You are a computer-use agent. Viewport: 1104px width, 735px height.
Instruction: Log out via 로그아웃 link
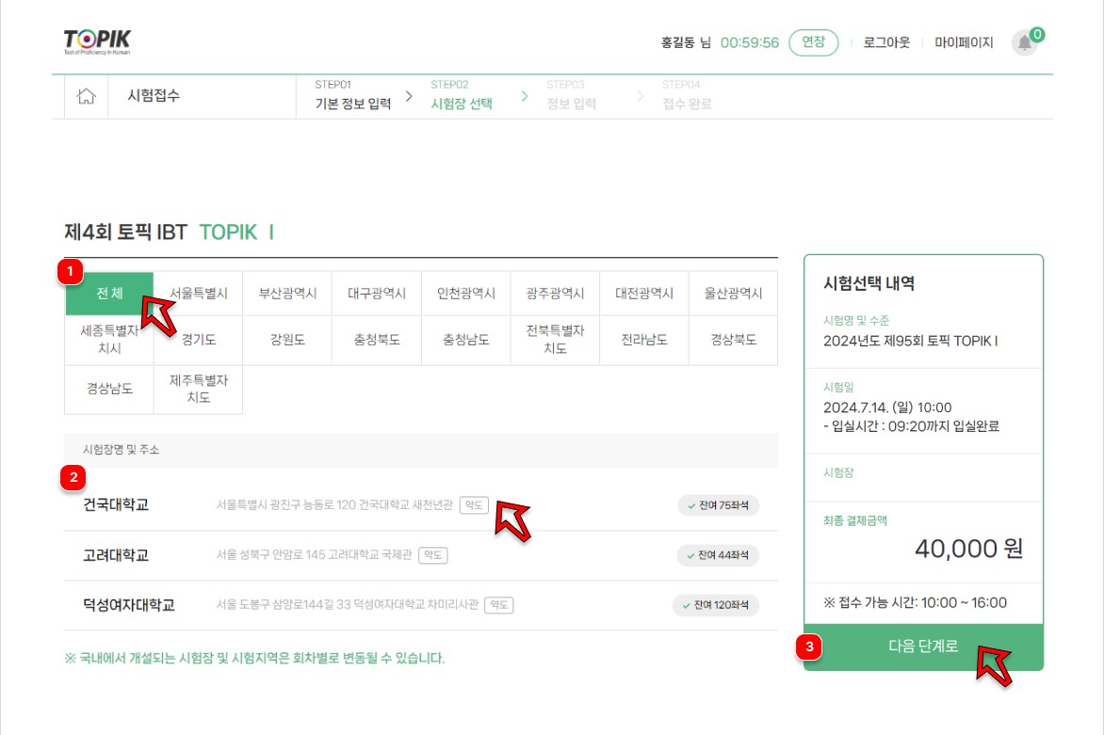886,43
